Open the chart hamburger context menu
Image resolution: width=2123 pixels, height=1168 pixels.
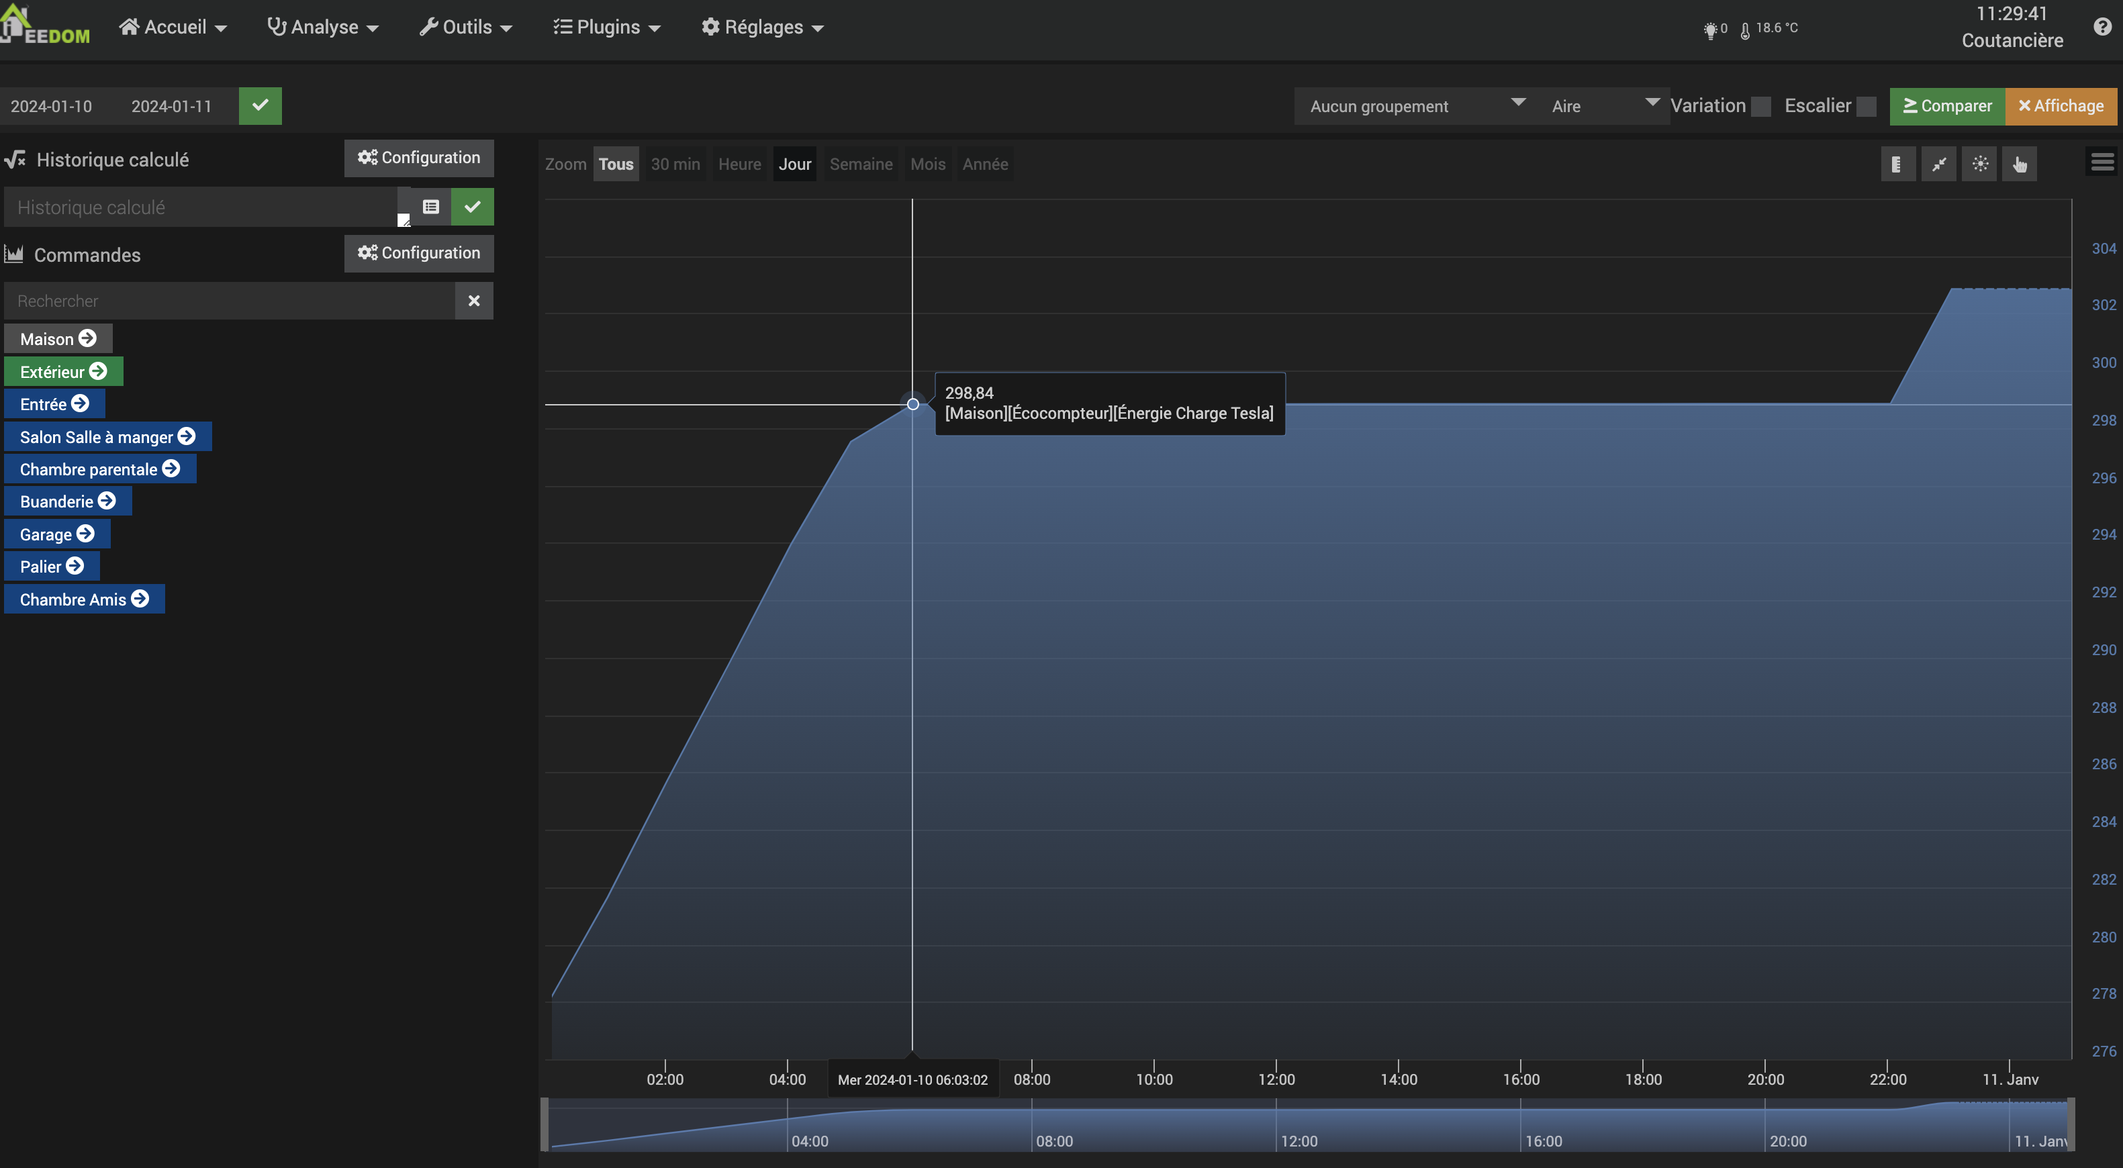[2102, 162]
